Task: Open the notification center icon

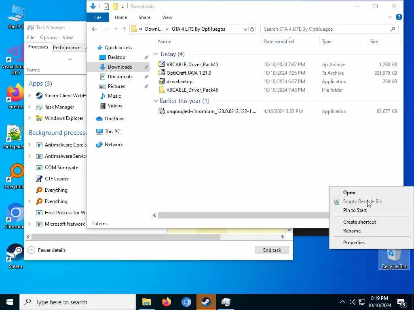Action: (401, 302)
